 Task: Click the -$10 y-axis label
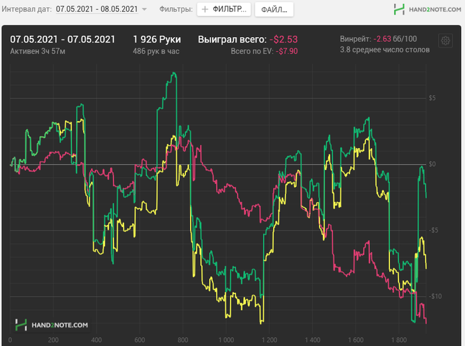435,296
